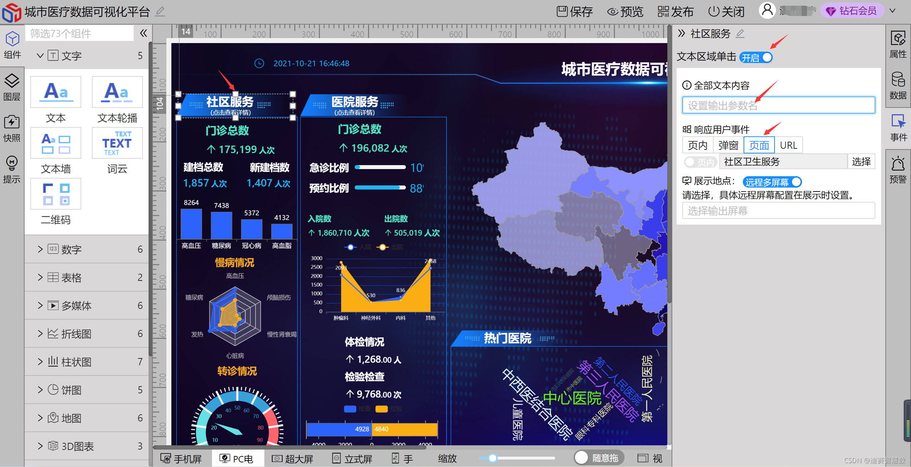The height and width of the screenshot is (467, 911).
Task: Click the 缩放 zoom slider handle
Action: tap(492, 458)
